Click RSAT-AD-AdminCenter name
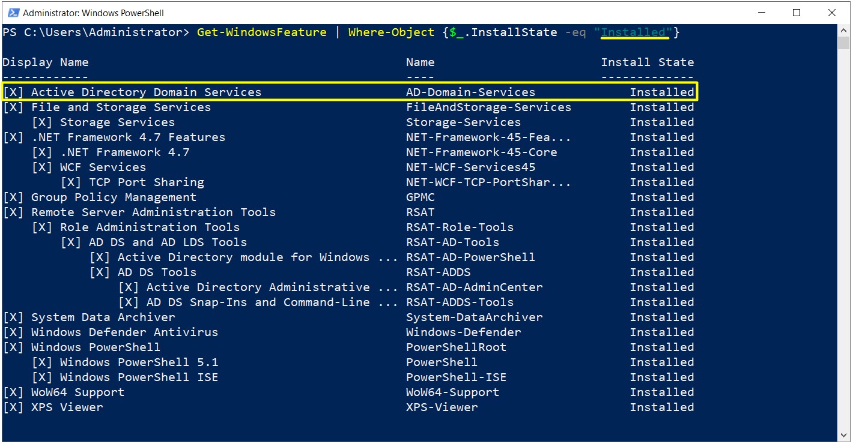The width and height of the screenshot is (853, 444). click(475, 287)
